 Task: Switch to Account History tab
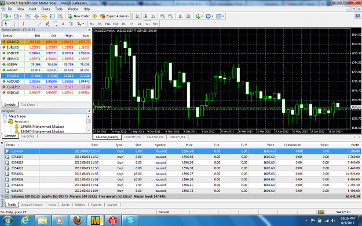[32, 205]
